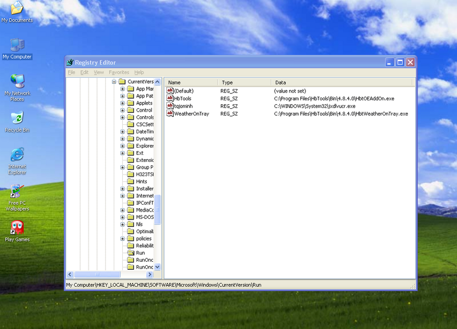Click the HbtOEAddOn.exe data path
457x329 pixels.
coord(334,99)
